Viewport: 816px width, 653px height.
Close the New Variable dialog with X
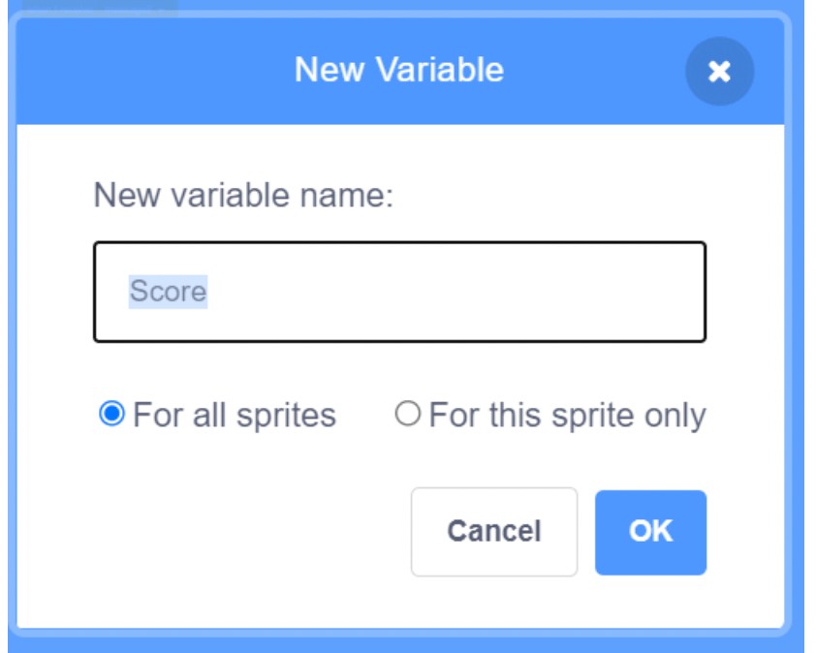(719, 71)
